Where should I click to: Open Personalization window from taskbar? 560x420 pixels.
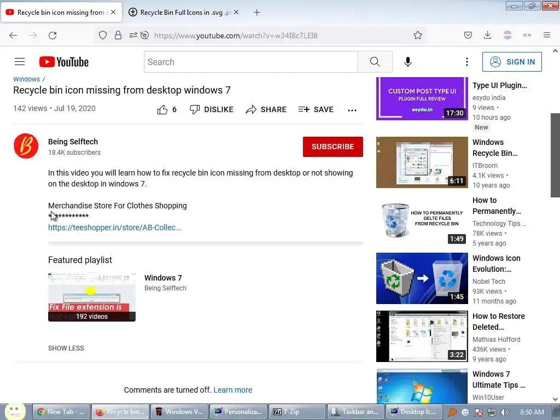[x=238, y=412]
